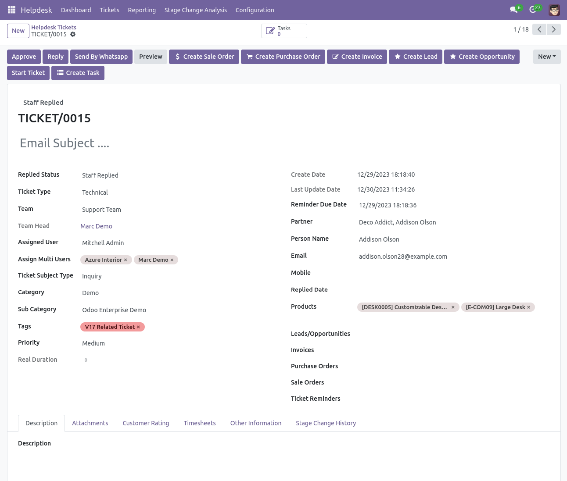
Task: Open the Dashboard menu
Action: point(76,10)
